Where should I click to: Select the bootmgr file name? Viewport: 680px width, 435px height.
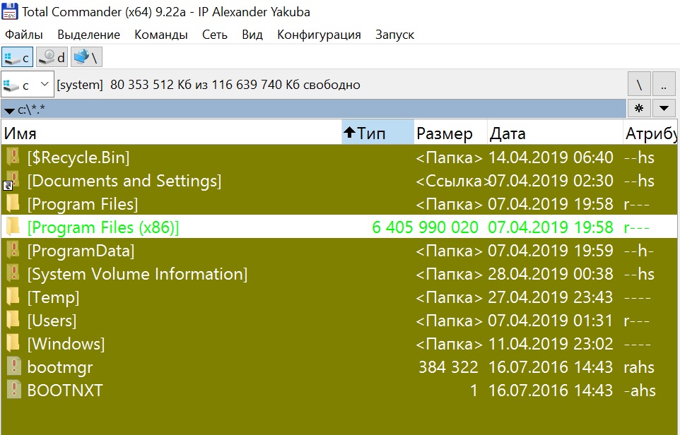tap(60, 368)
